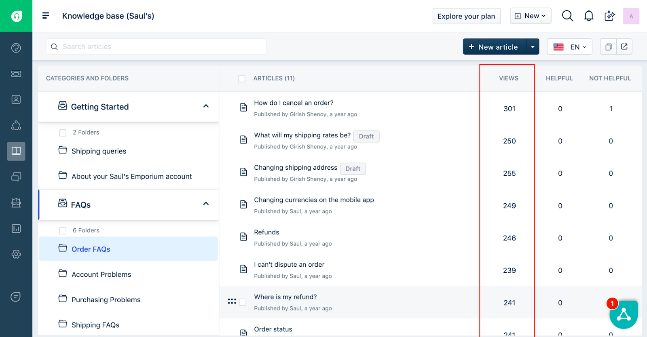Check the select all articles checkbox
The width and height of the screenshot is (647, 337).
(242, 79)
